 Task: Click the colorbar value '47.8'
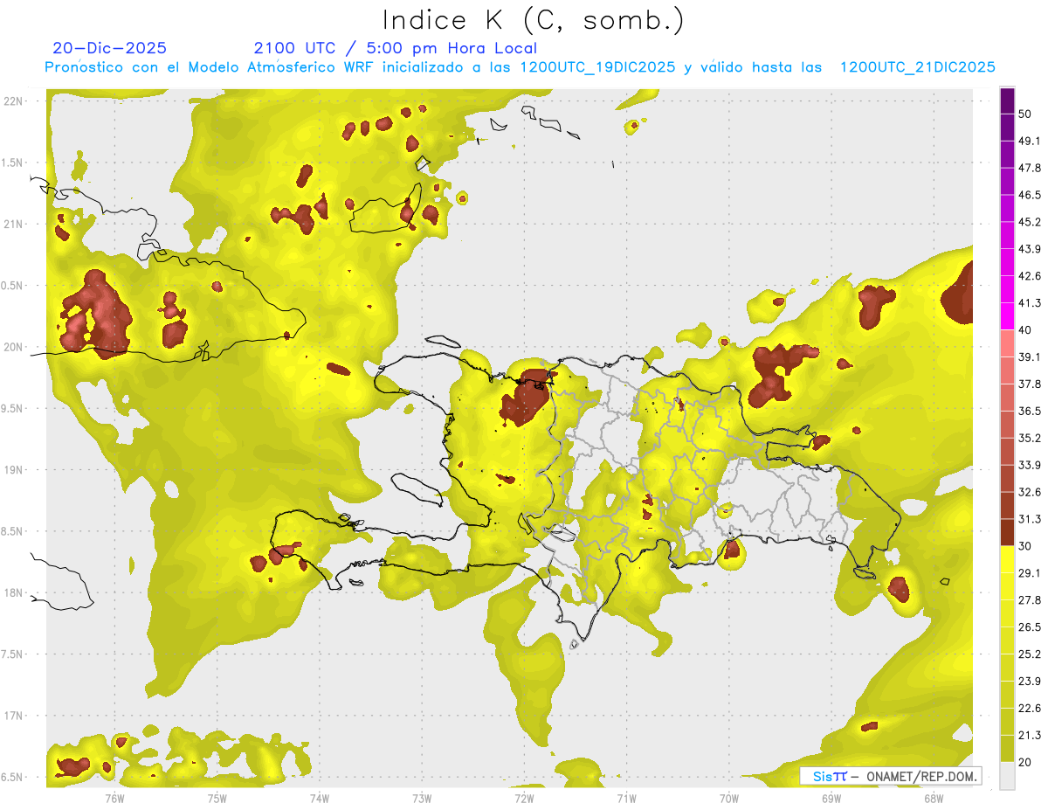click(1030, 168)
